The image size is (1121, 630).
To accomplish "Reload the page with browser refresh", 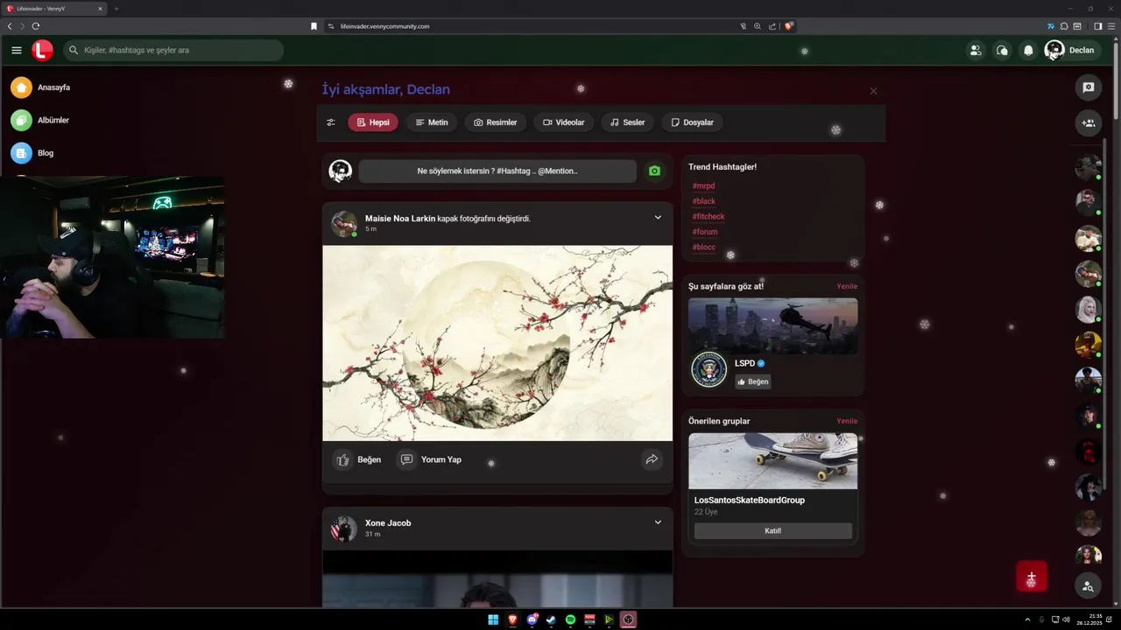I will 36,26.
